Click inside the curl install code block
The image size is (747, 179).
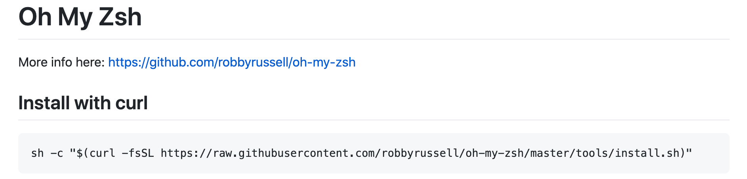pyautogui.click(x=373, y=153)
